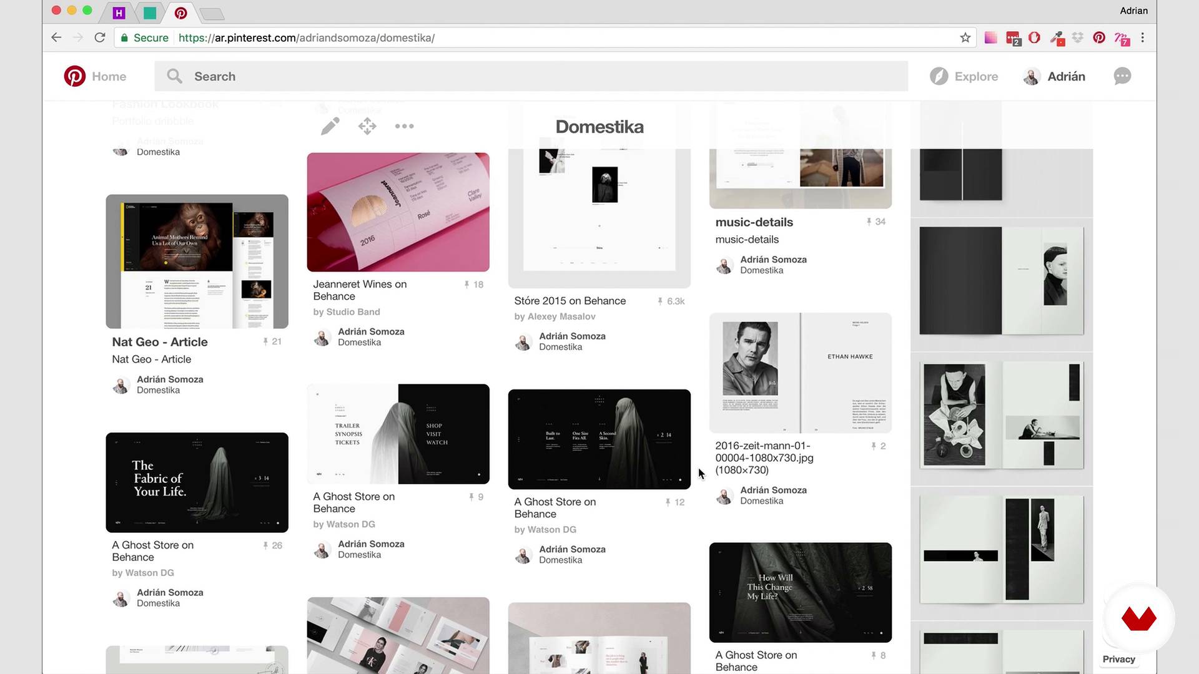Open the three-dots more options menu

[x=404, y=126]
